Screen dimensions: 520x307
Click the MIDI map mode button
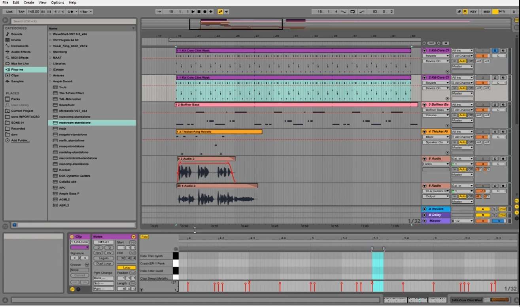[487, 11]
